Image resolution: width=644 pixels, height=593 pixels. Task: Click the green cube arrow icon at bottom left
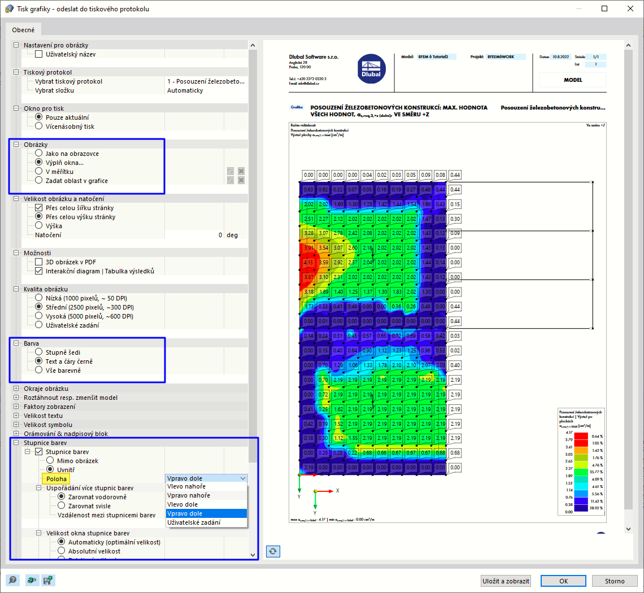31,580
